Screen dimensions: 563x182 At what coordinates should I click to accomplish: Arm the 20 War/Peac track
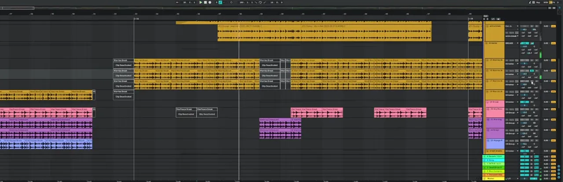(537, 109)
